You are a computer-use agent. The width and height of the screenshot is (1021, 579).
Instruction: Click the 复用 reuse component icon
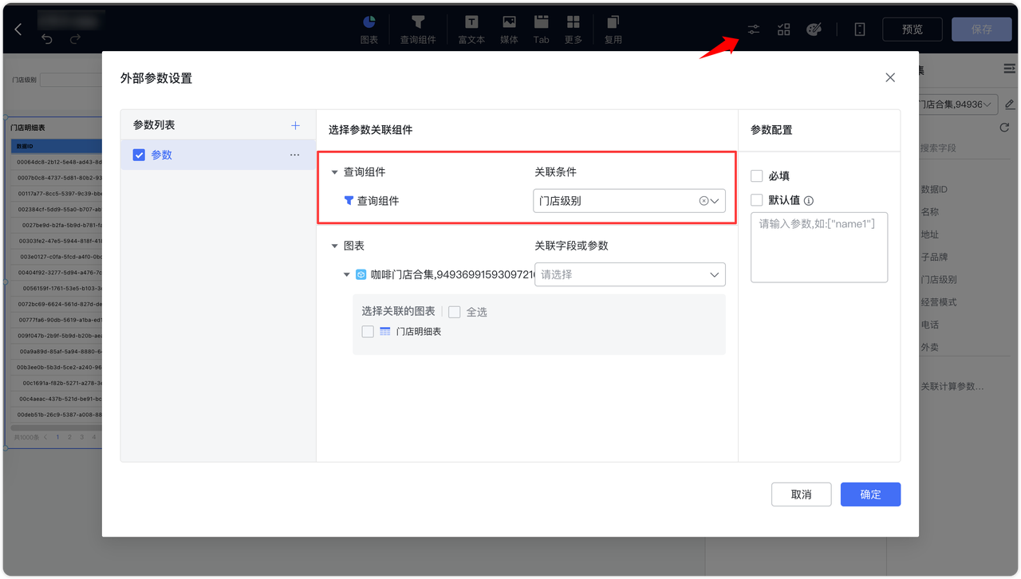613,29
